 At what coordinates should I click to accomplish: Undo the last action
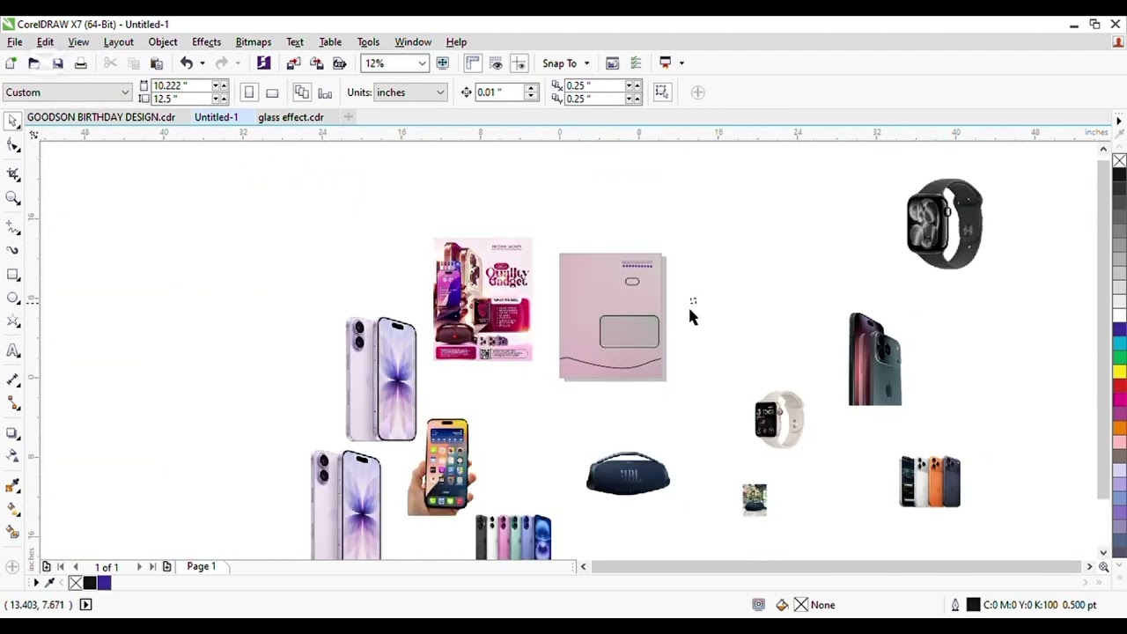(x=186, y=63)
